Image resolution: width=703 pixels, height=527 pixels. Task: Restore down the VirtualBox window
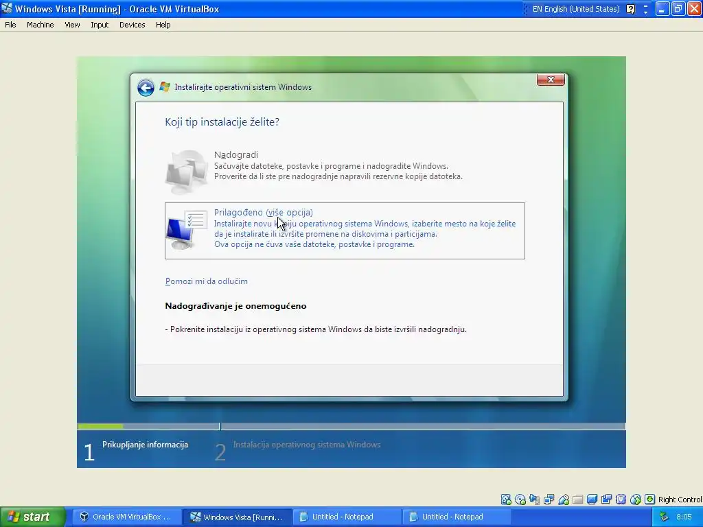pyautogui.click(x=678, y=8)
